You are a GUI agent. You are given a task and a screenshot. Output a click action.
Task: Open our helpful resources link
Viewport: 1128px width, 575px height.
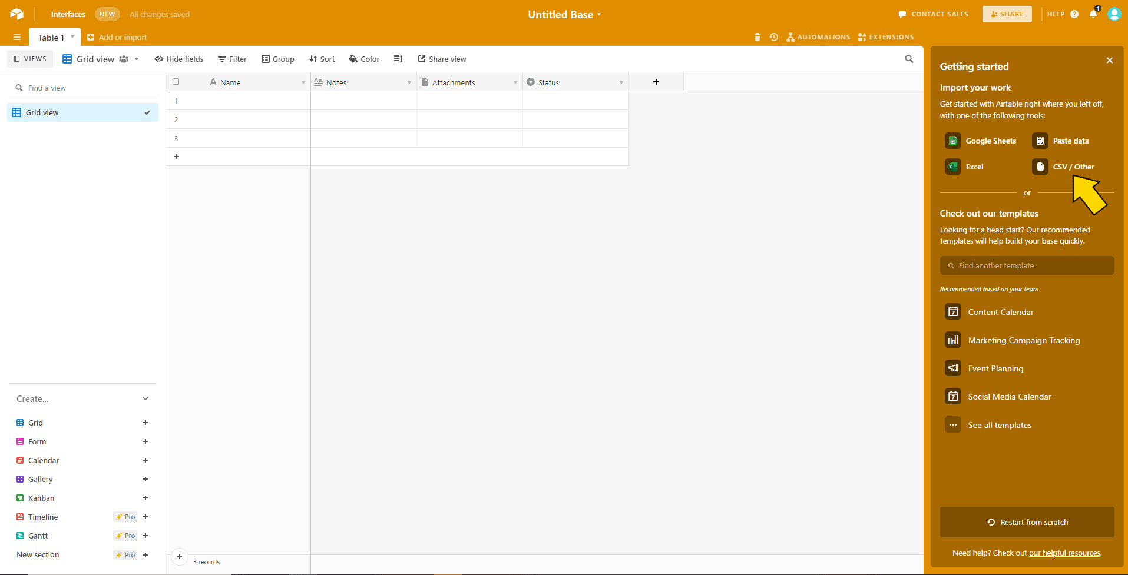1065,553
